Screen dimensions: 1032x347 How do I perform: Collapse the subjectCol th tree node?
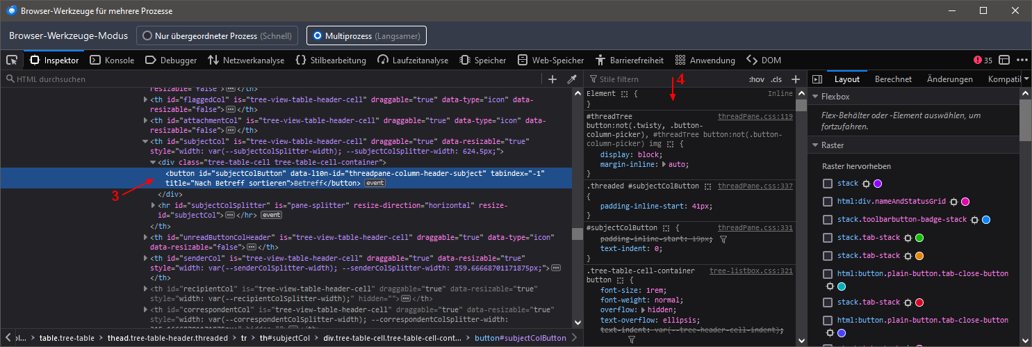(x=145, y=141)
